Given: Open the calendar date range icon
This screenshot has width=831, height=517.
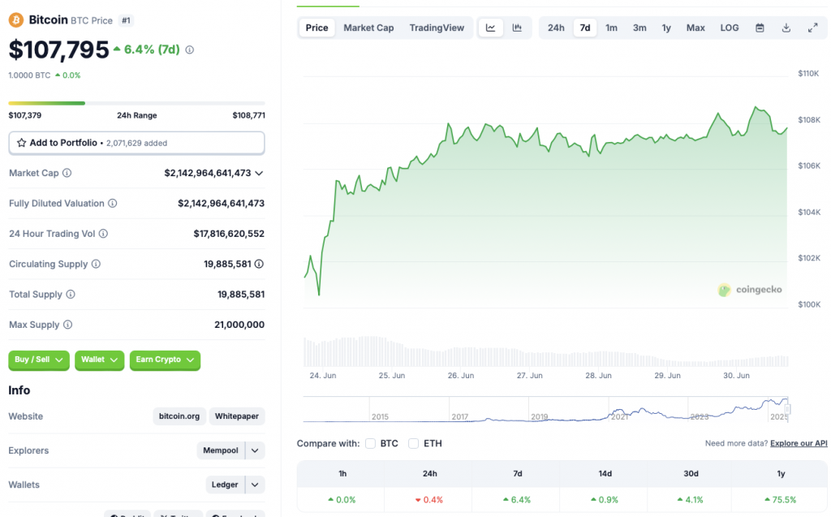Looking at the screenshot, I should [x=760, y=28].
